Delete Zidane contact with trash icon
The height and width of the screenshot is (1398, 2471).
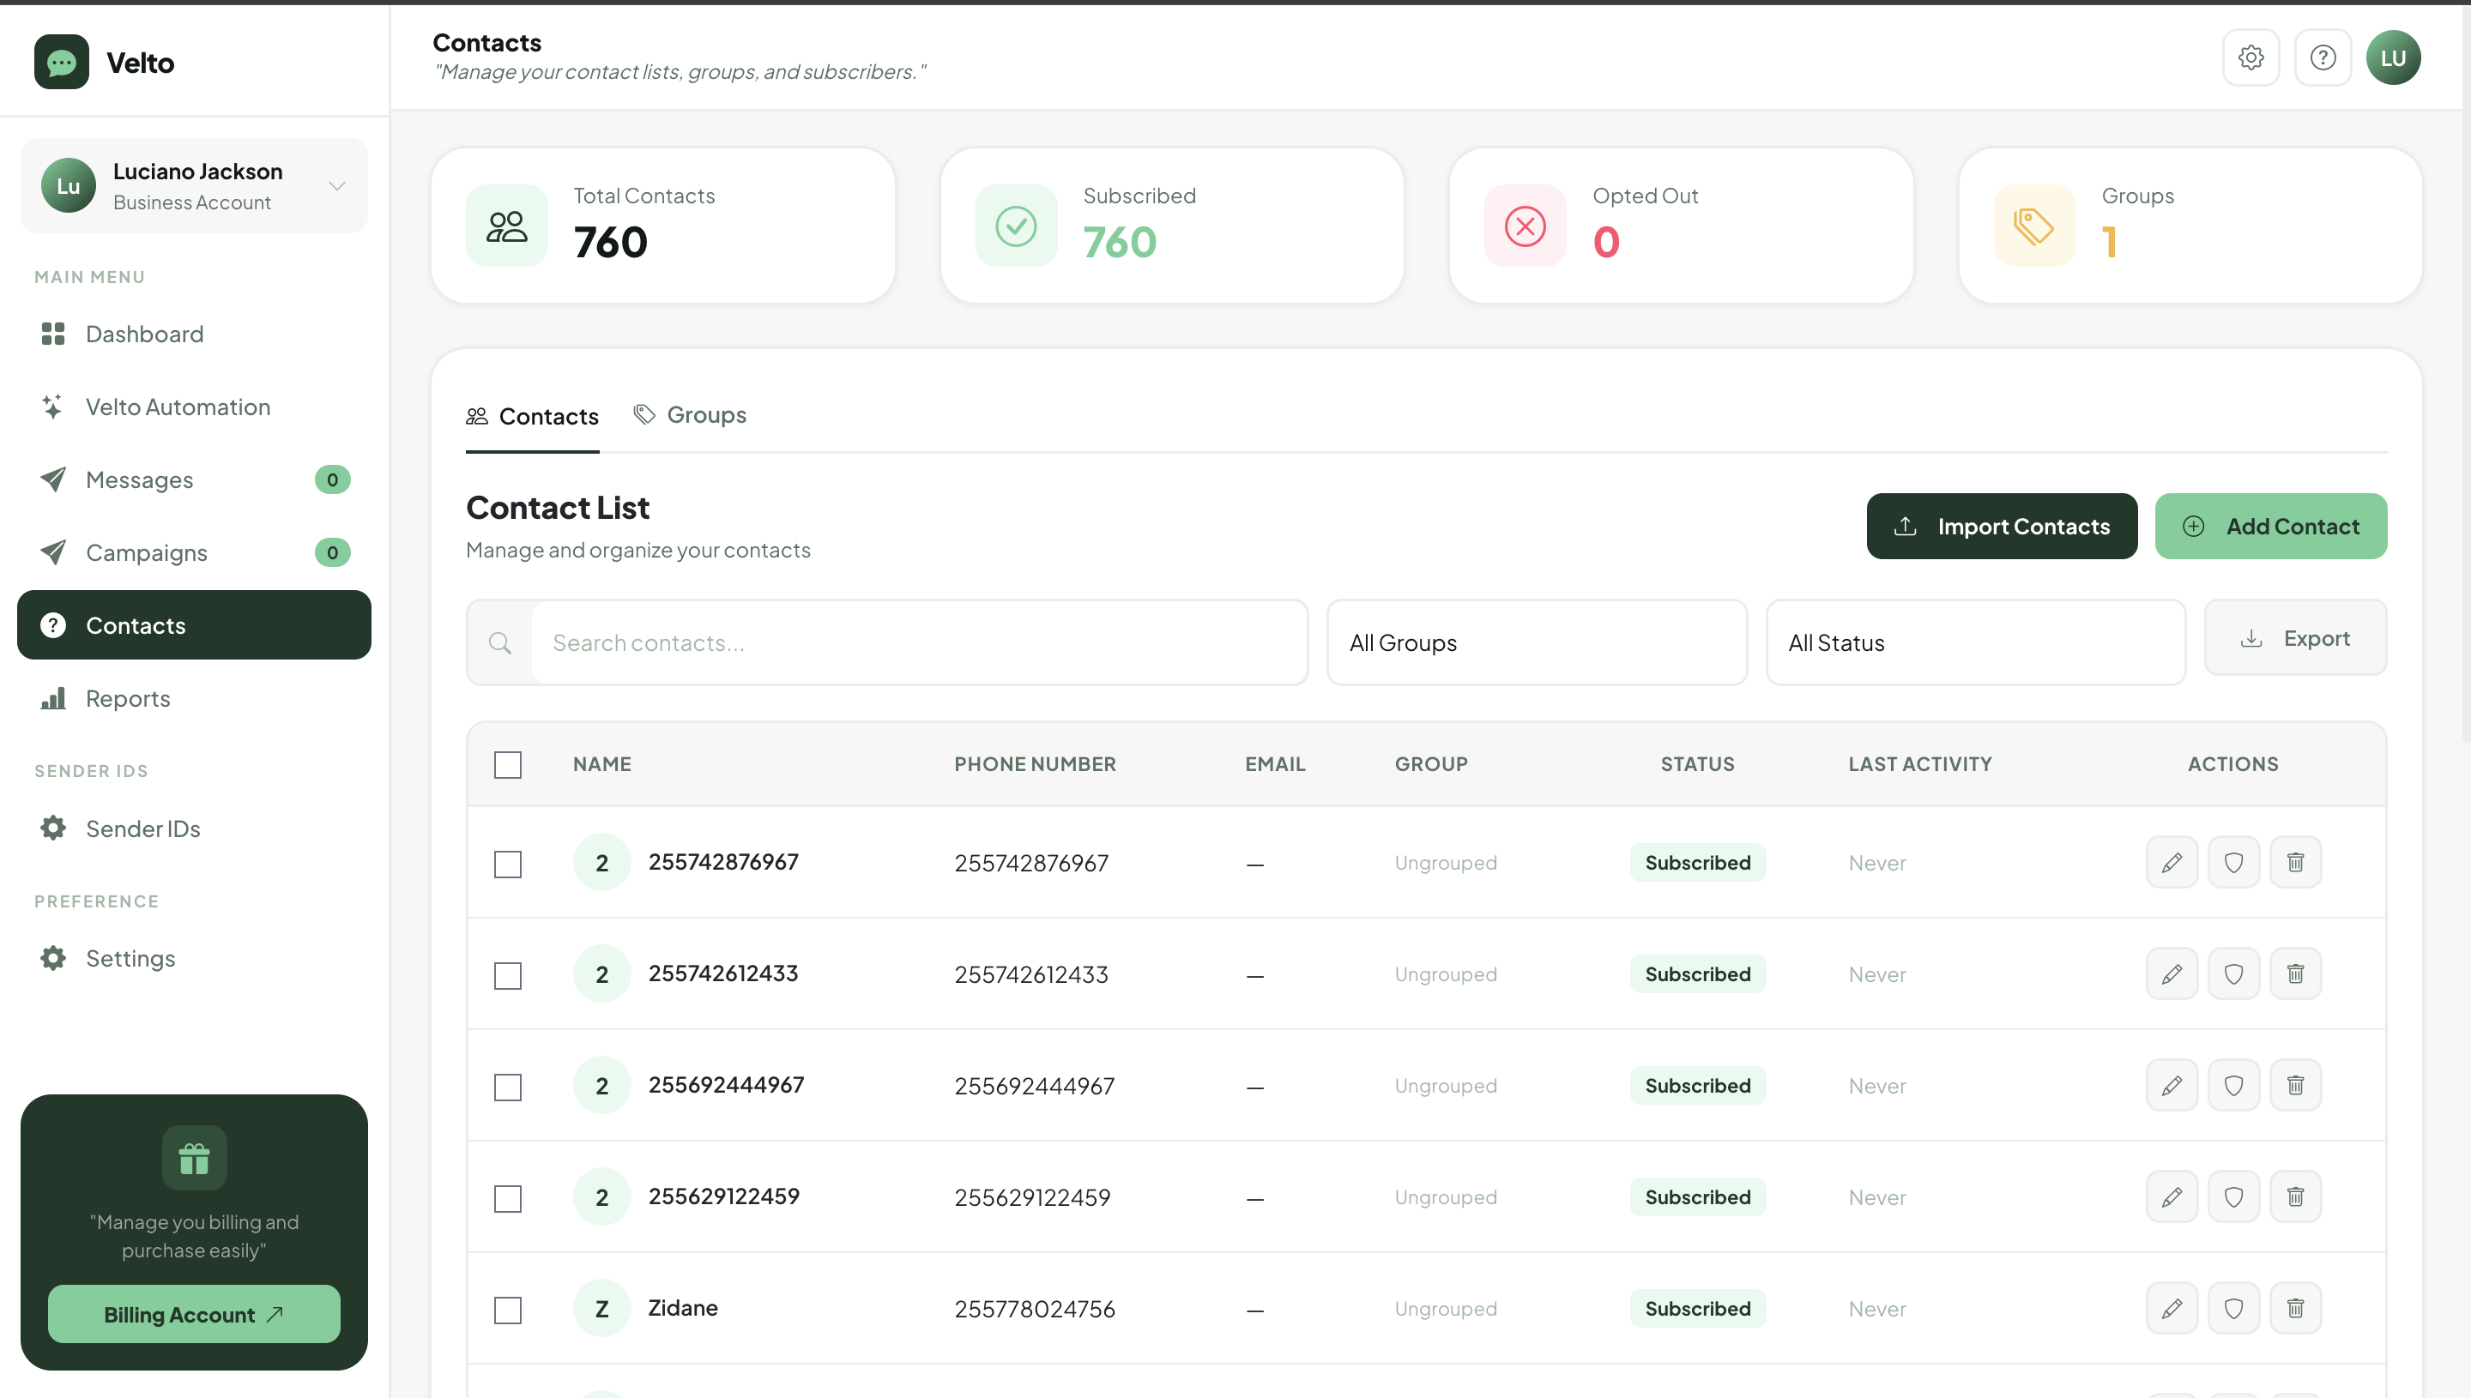click(2294, 1308)
